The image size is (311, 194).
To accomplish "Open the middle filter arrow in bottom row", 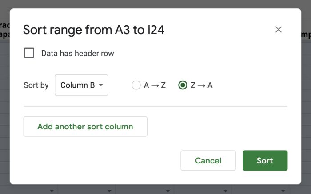I will click(167, 191).
